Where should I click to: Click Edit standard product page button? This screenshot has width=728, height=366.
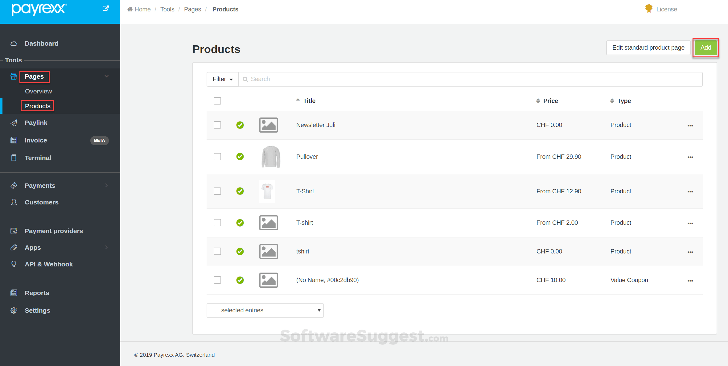coord(648,47)
